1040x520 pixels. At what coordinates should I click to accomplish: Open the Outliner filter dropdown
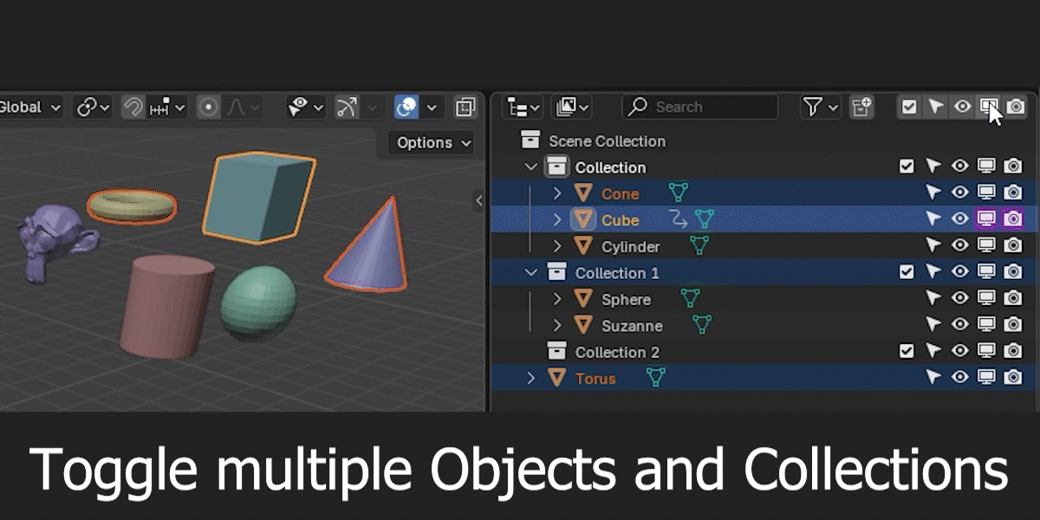click(x=821, y=107)
